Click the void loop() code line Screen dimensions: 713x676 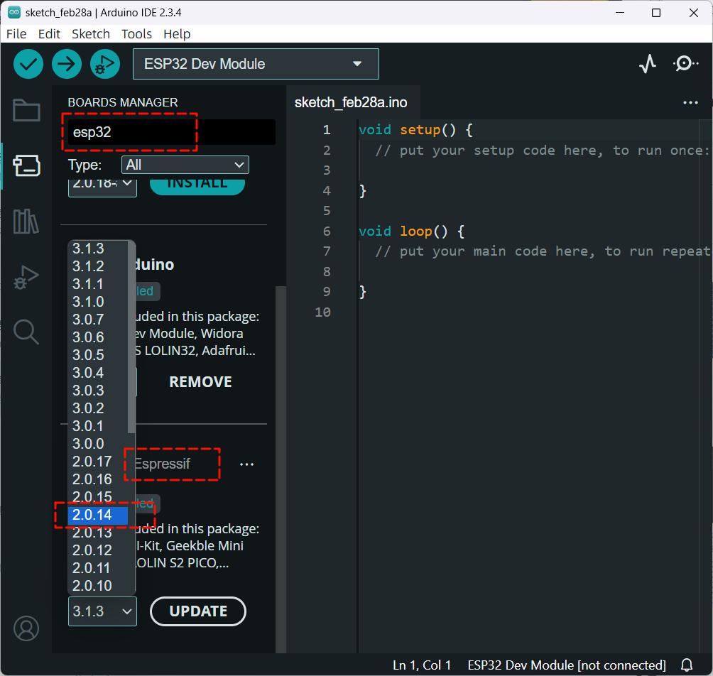pos(411,231)
